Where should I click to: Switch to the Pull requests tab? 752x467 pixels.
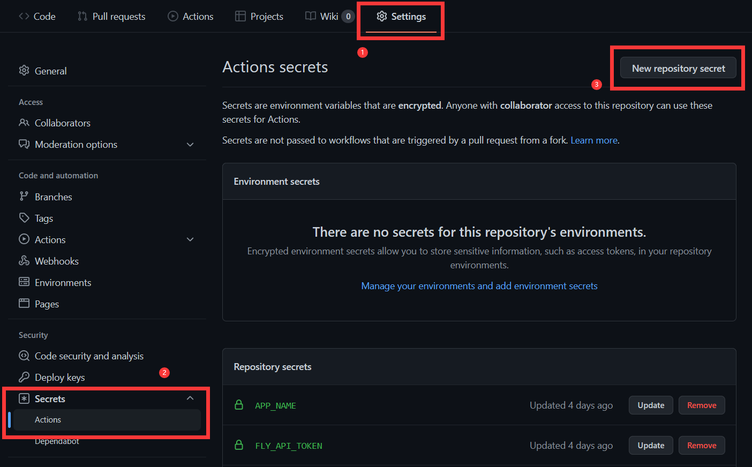pyautogui.click(x=111, y=16)
